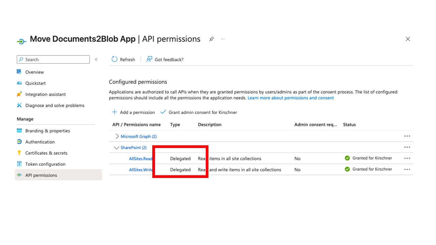Open the ellipsis menu next to the pin
The width and height of the screenshot is (436, 245).
pos(223,39)
